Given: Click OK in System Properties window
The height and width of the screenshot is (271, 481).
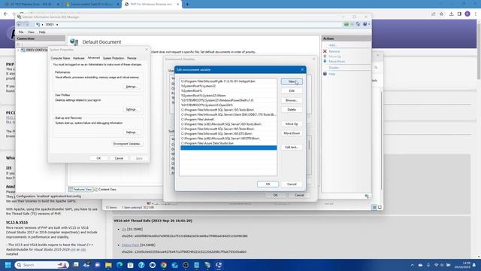Looking at the screenshot, I should pos(98,158).
